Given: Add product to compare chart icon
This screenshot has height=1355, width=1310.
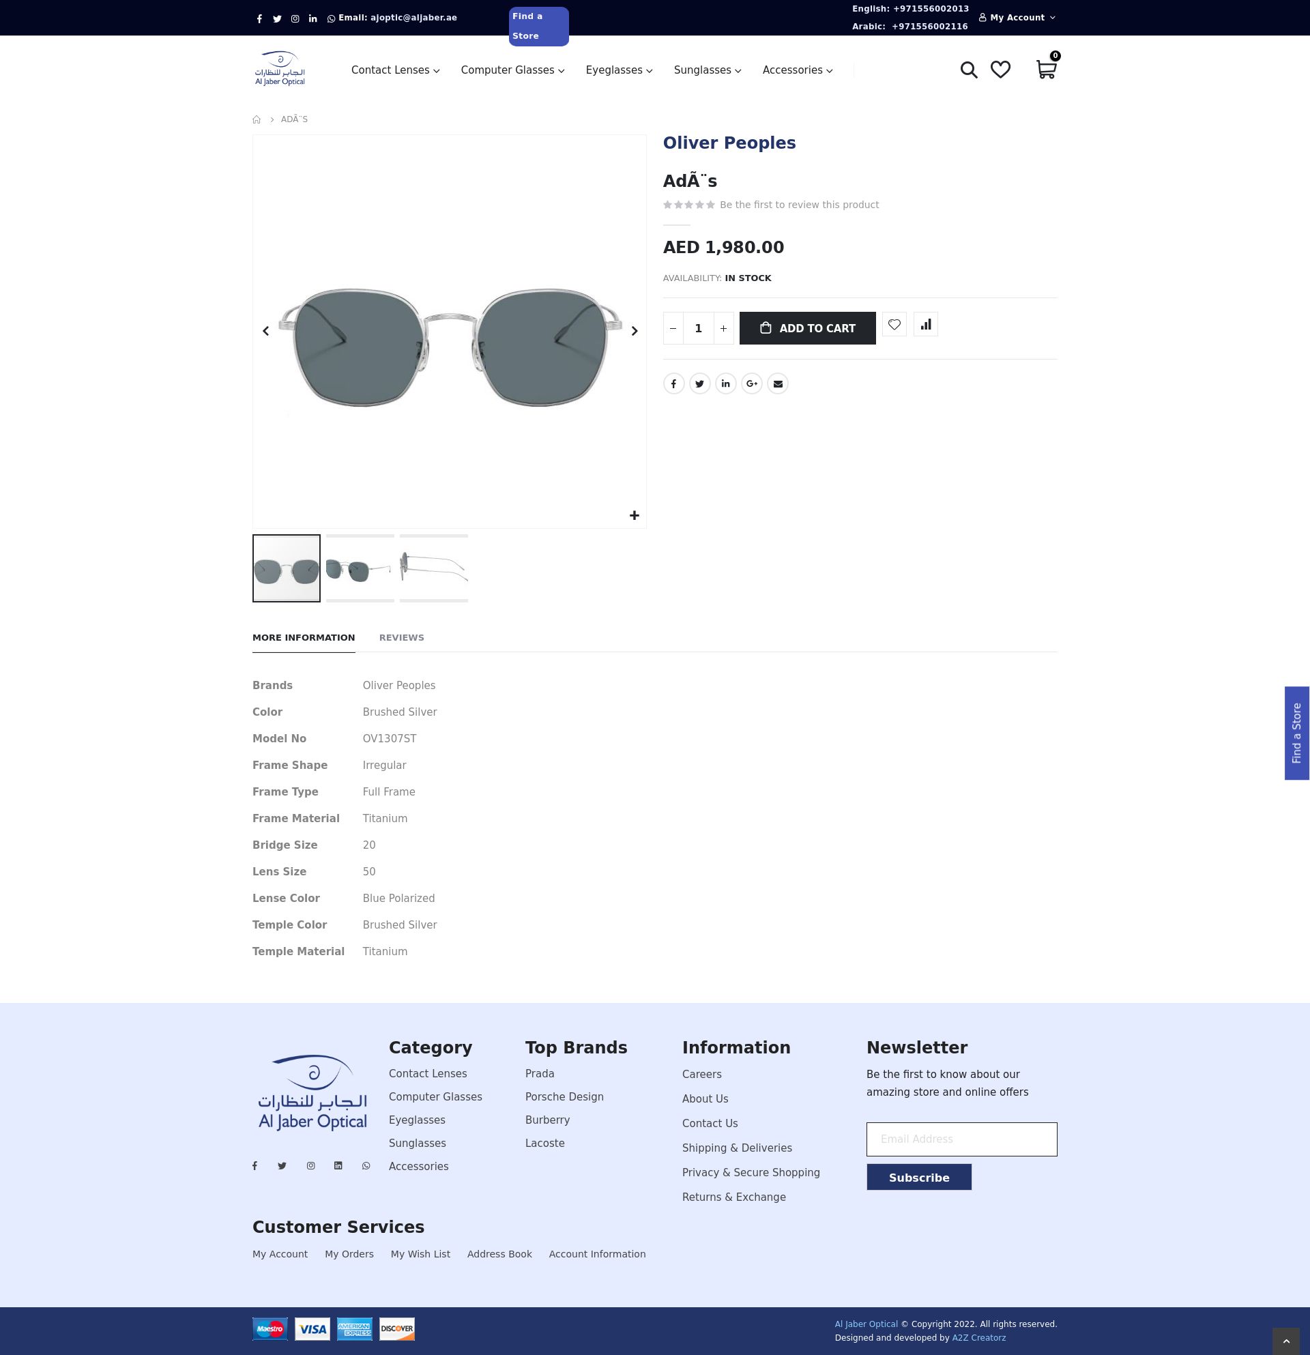Looking at the screenshot, I should [926, 324].
